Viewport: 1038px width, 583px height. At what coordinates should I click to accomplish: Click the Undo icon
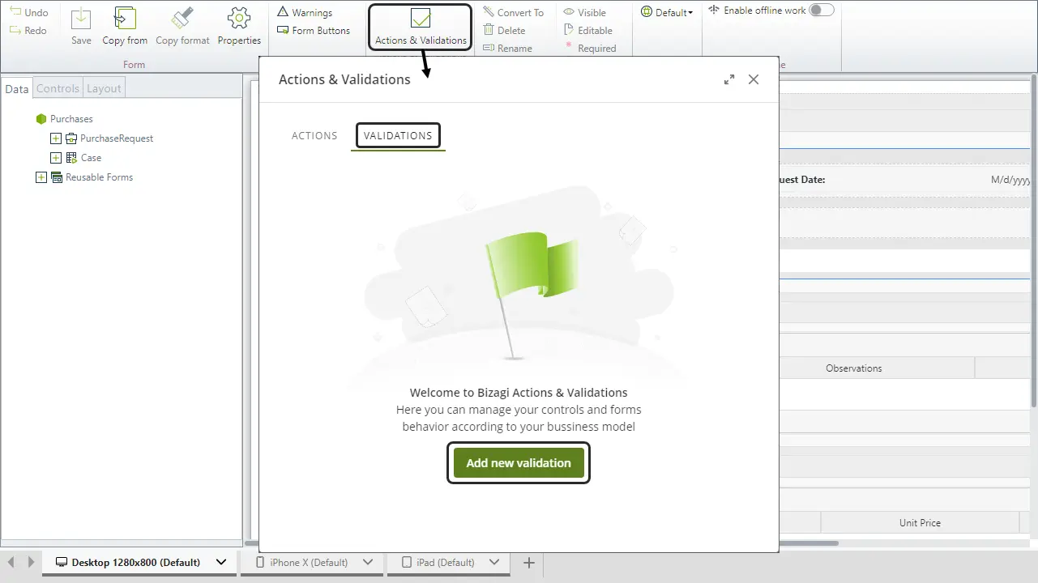click(x=15, y=12)
